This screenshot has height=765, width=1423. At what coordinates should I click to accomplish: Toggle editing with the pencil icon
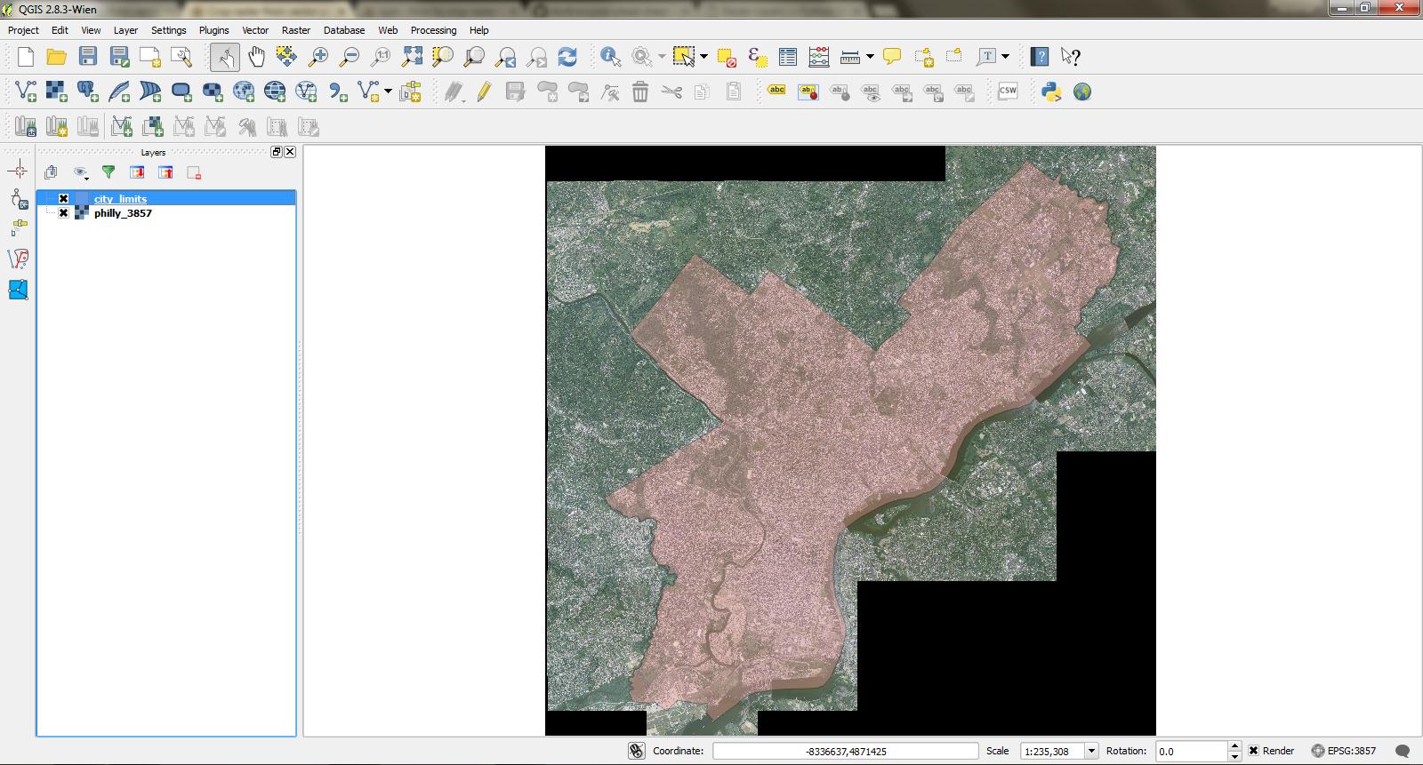click(x=484, y=92)
